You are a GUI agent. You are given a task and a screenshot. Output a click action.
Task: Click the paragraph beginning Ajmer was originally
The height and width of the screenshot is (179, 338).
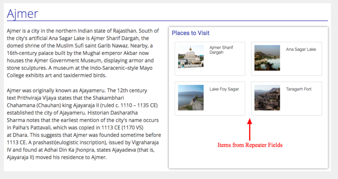coord(84,124)
